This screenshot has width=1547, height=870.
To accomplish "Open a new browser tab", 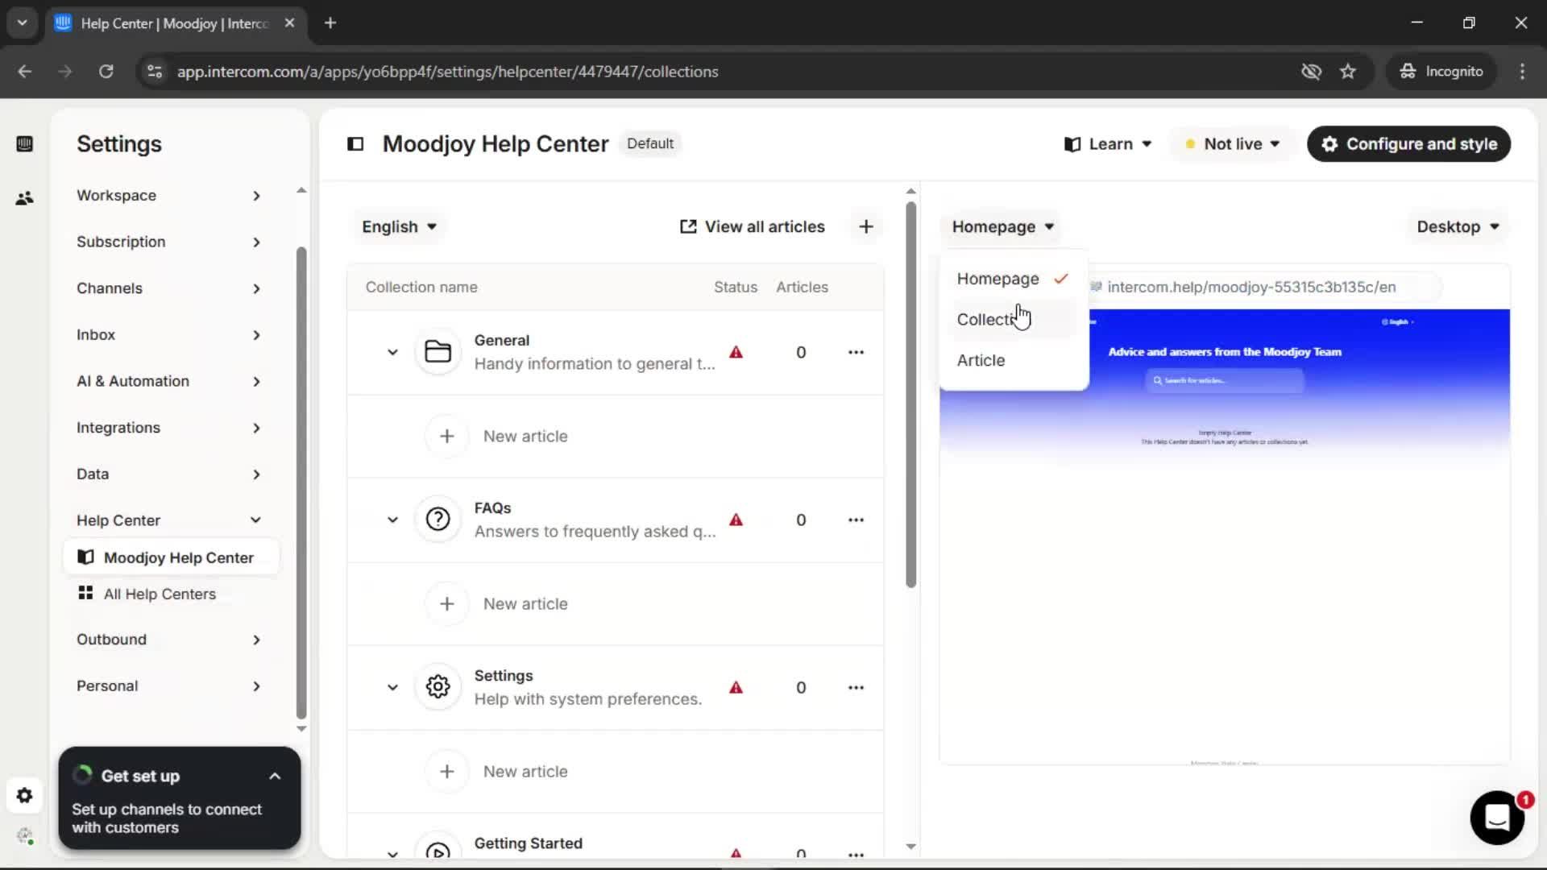I will (330, 23).
